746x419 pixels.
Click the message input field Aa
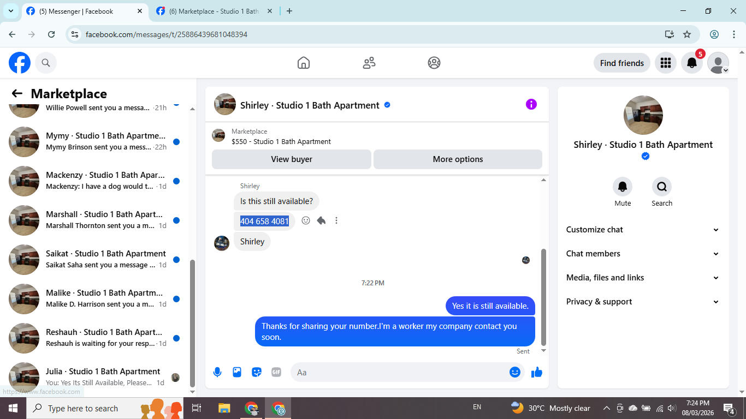pos(399,372)
